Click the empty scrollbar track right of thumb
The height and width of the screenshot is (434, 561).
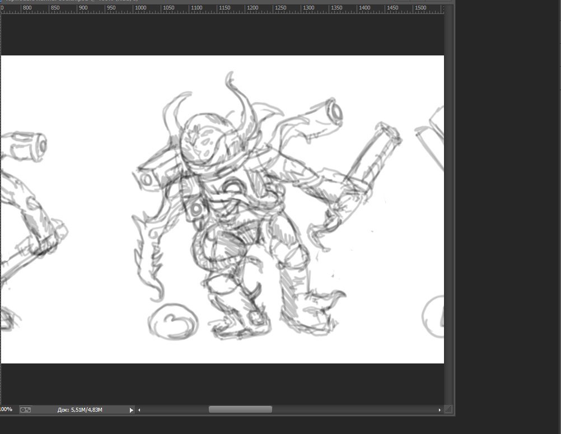tap(353, 410)
